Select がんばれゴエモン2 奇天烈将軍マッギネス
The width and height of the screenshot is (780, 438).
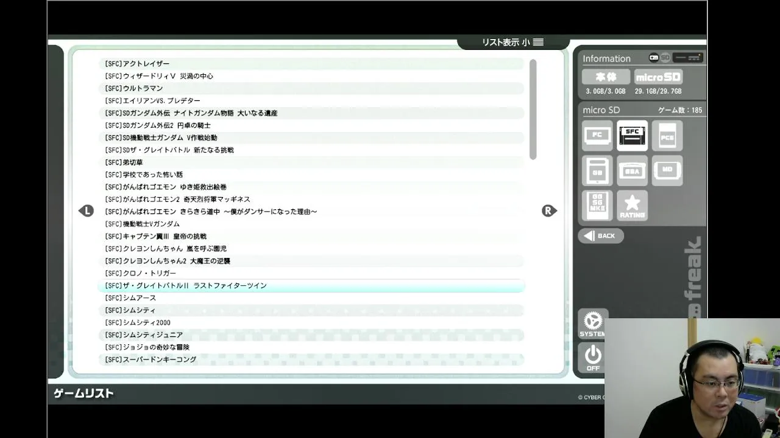(x=311, y=199)
